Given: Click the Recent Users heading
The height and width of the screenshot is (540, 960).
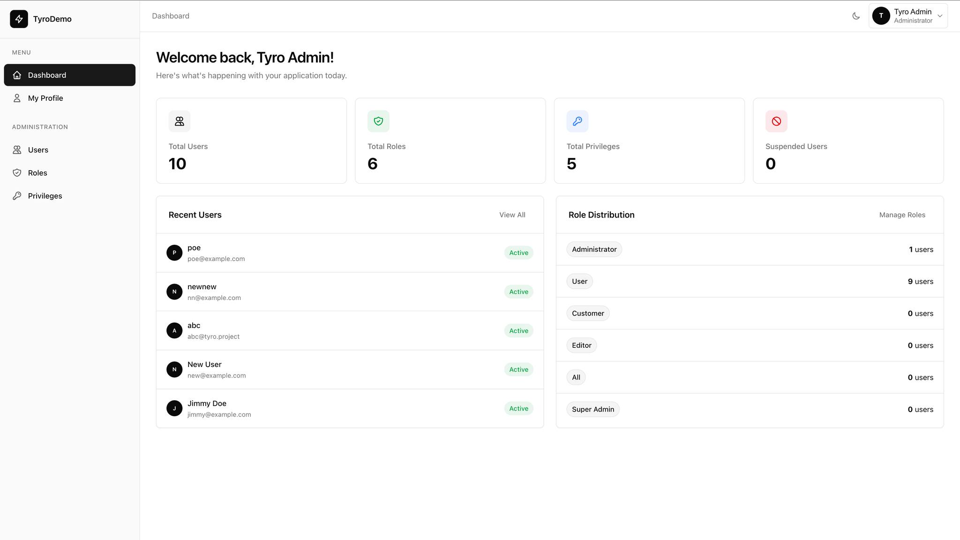Looking at the screenshot, I should 195,215.
